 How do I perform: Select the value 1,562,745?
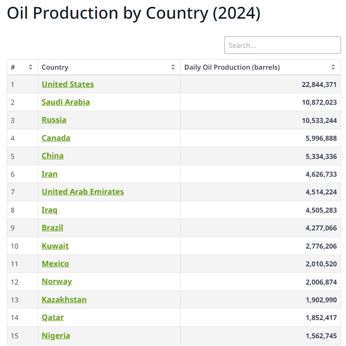coord(321,336)
